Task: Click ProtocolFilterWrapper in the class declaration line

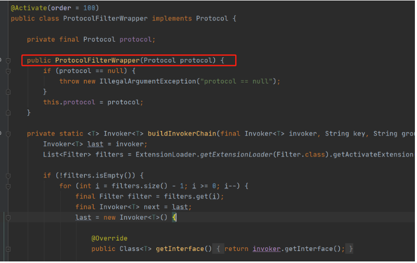Action: 106,19
